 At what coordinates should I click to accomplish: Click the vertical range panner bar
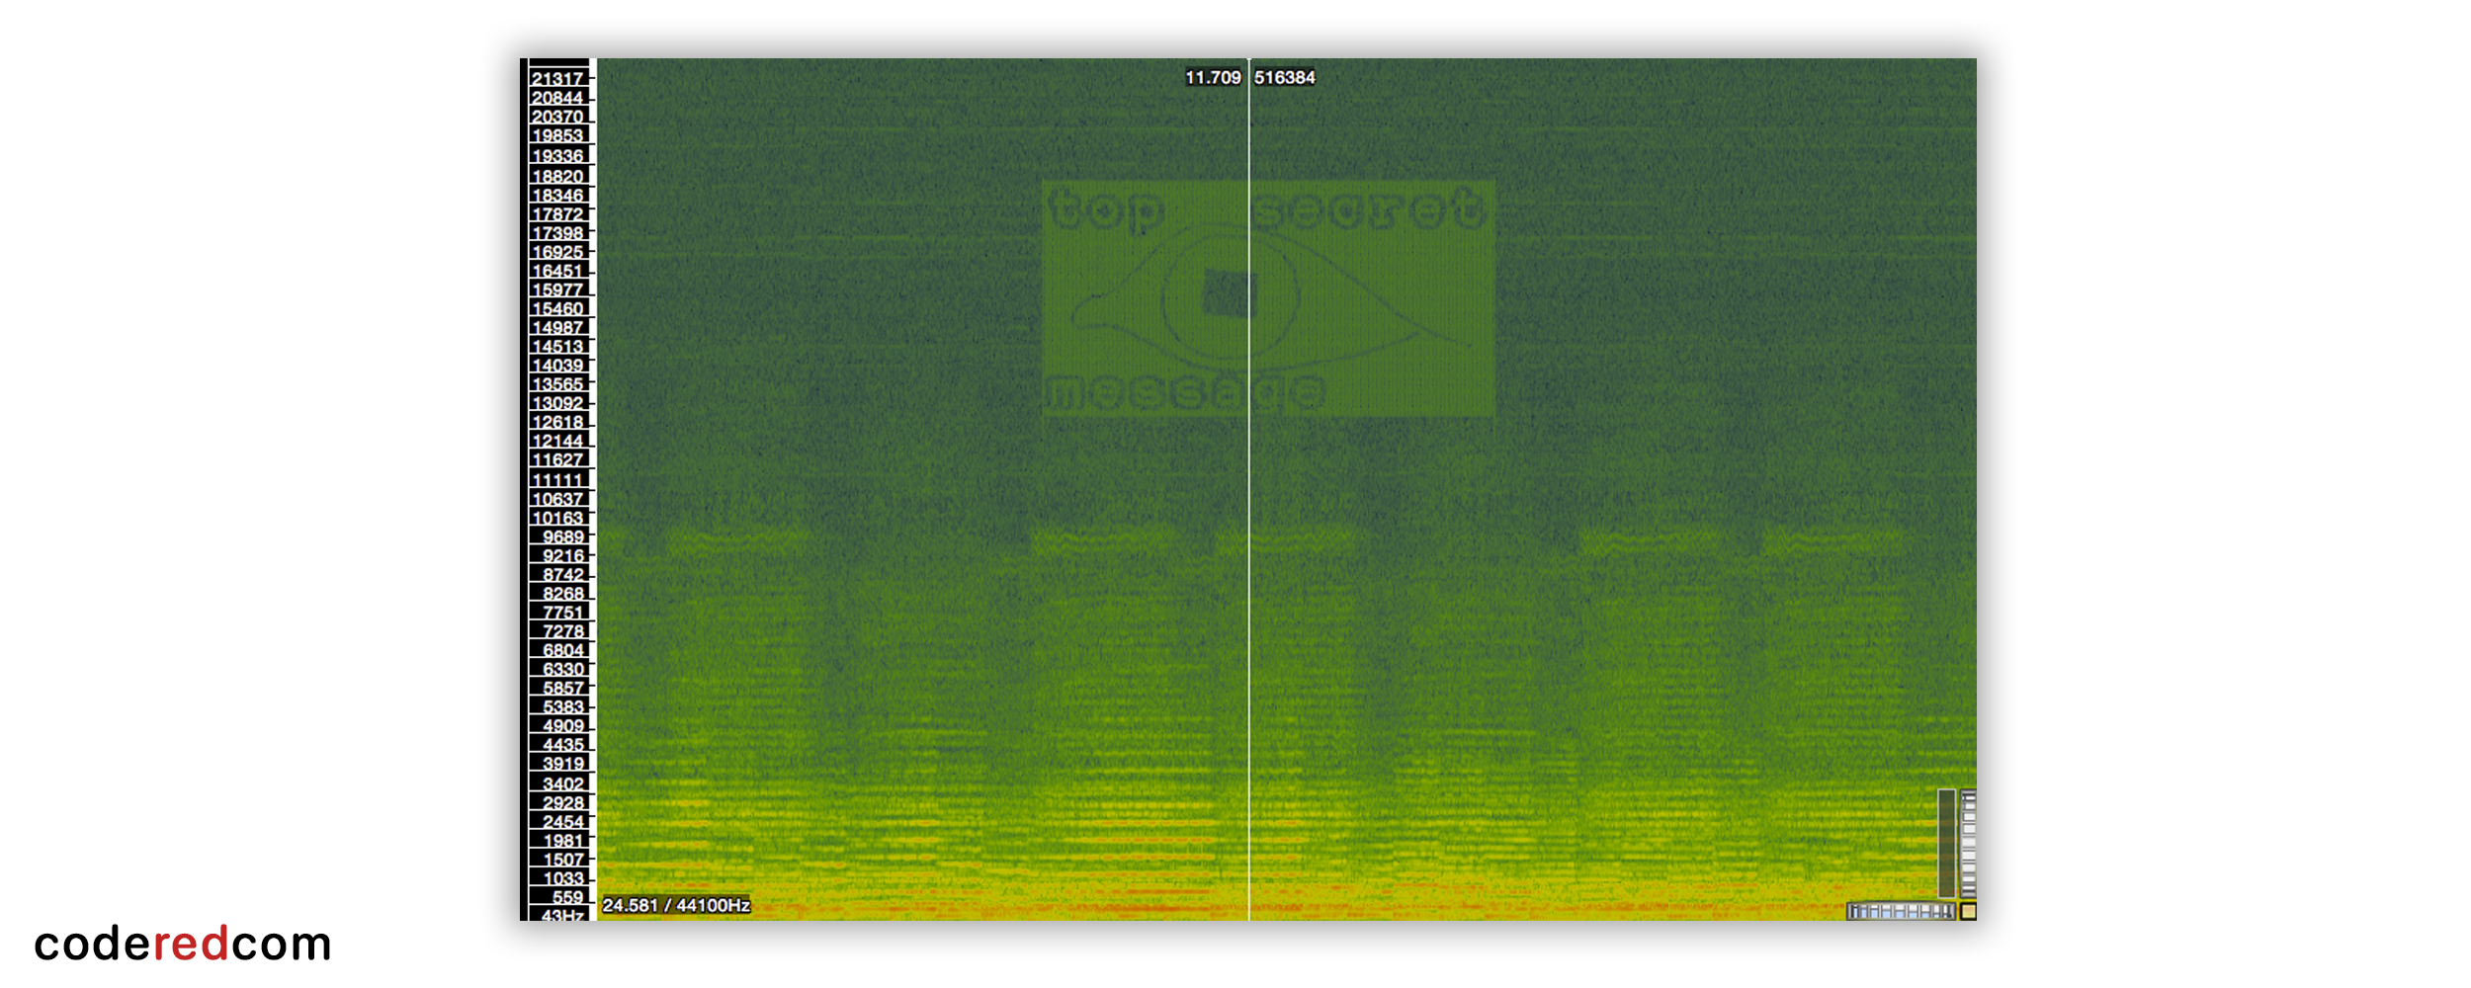click(1946, 844)
